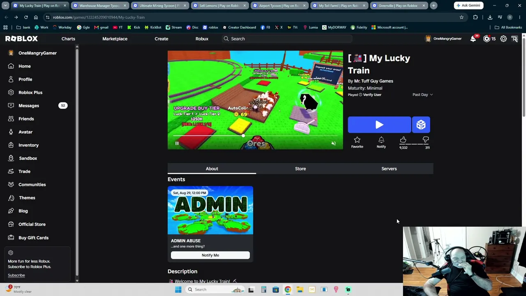The image size is (526, 296).
Task: Open the Charts menu in the header
Action: pos(68,39)
